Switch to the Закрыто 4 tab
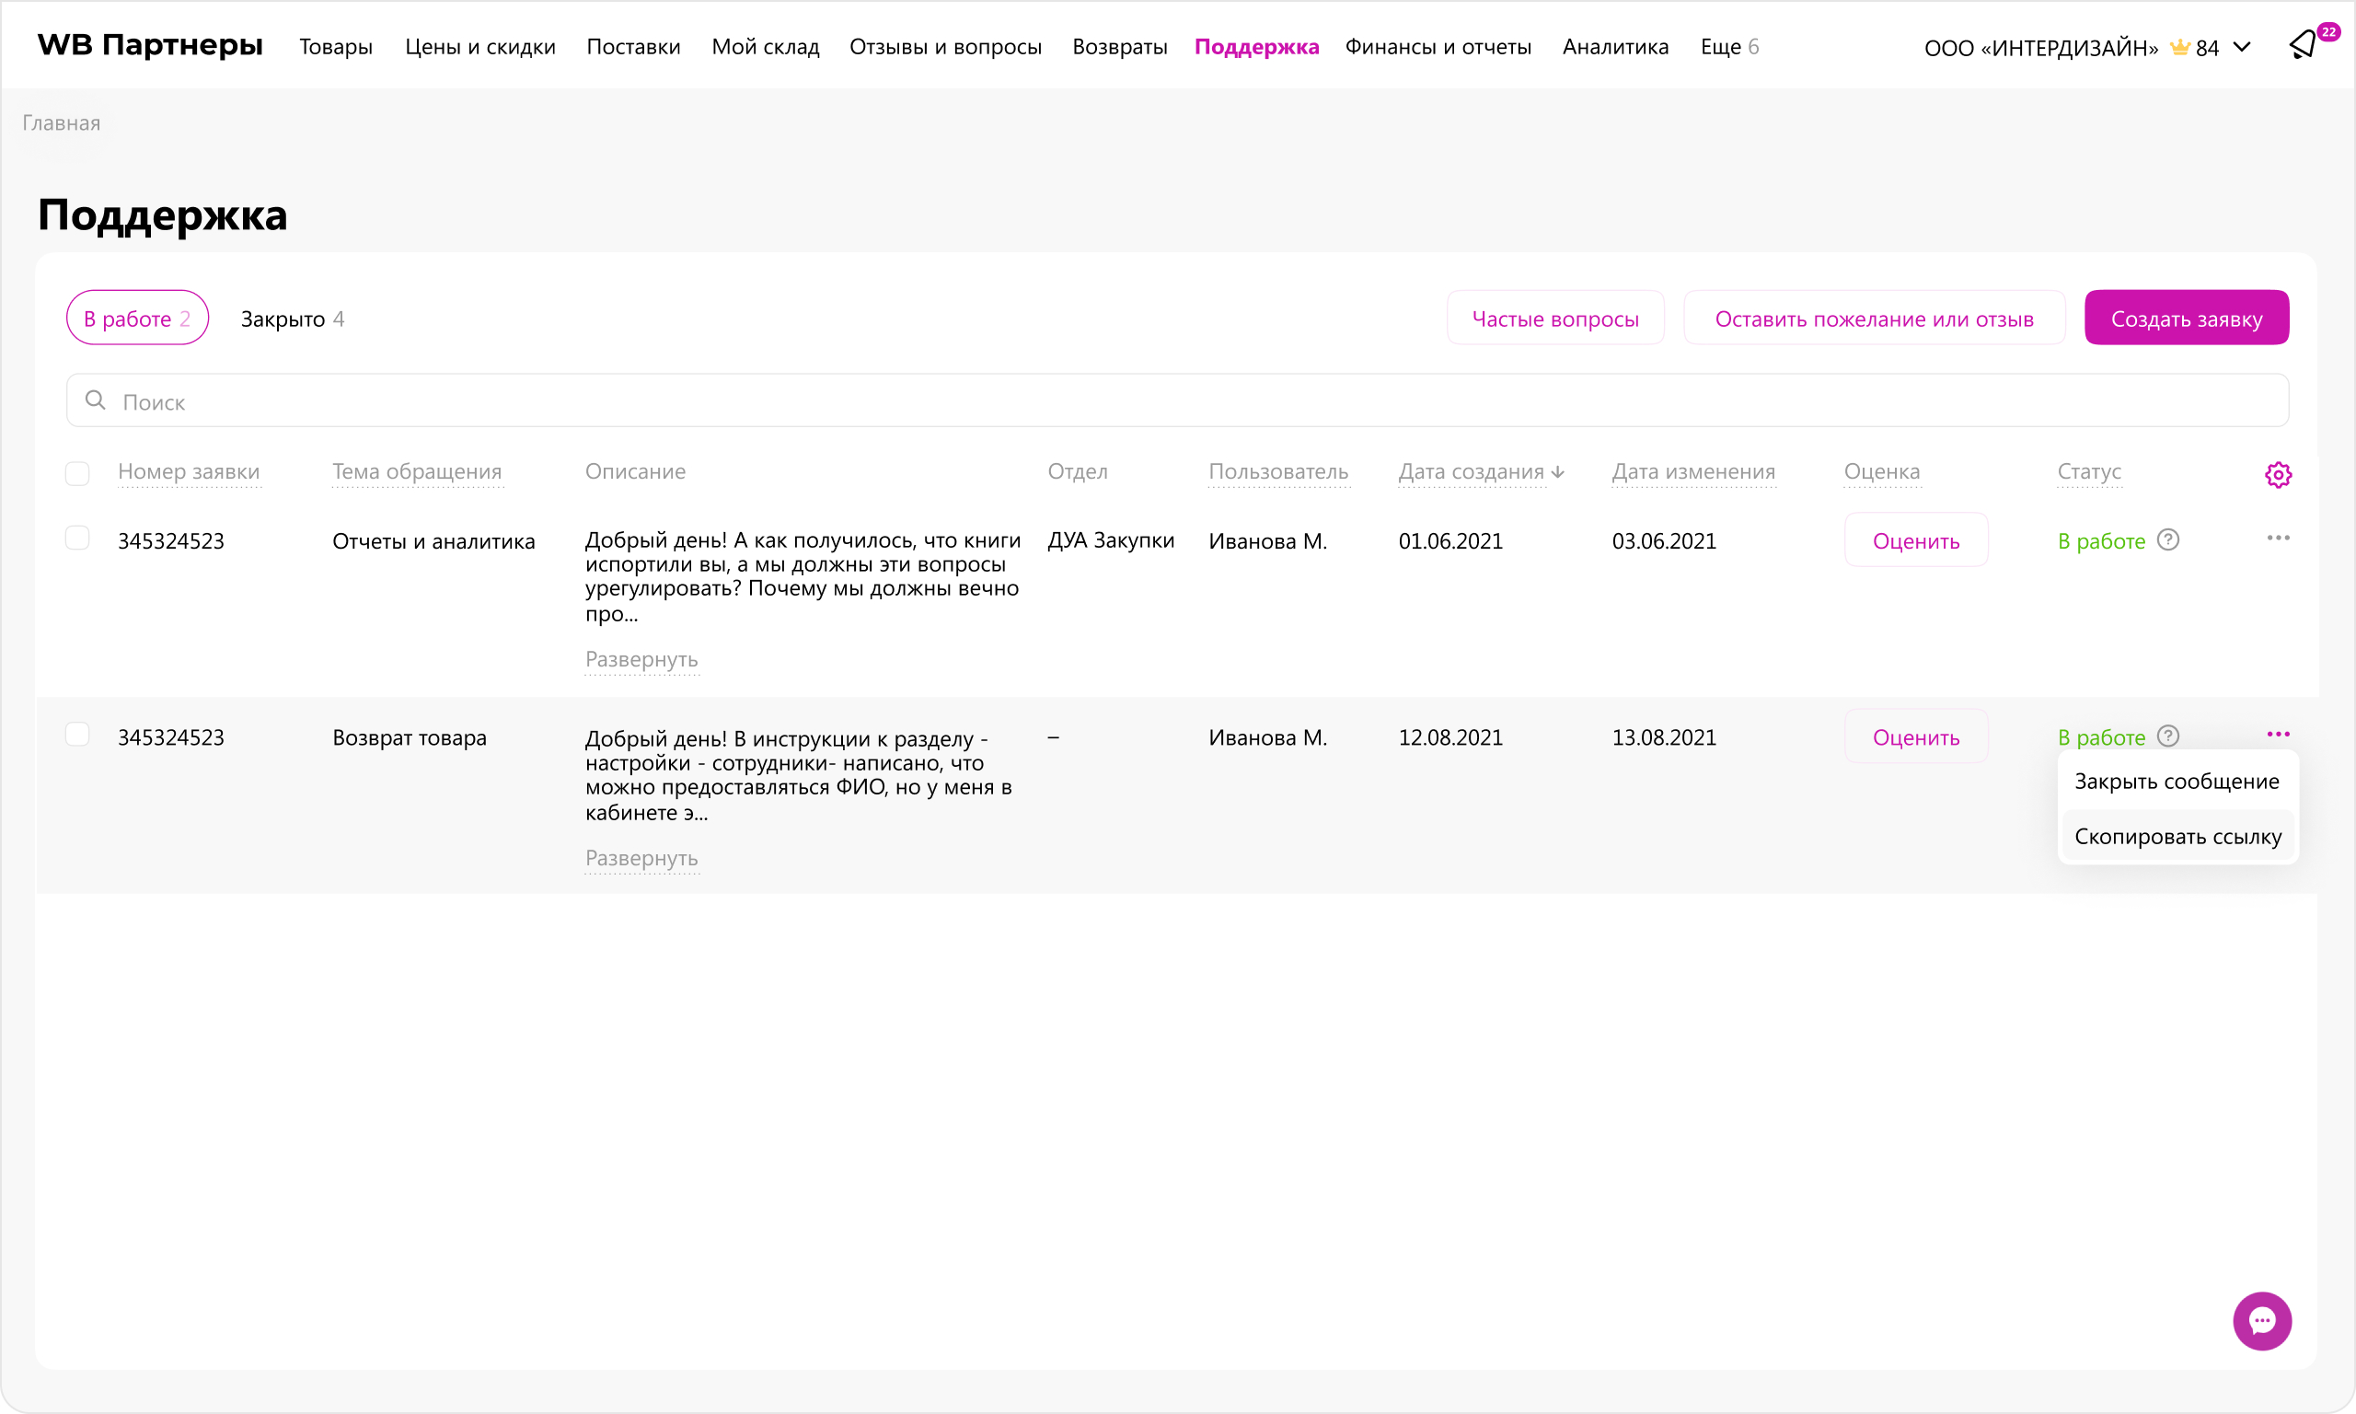 tap(292, 319)
